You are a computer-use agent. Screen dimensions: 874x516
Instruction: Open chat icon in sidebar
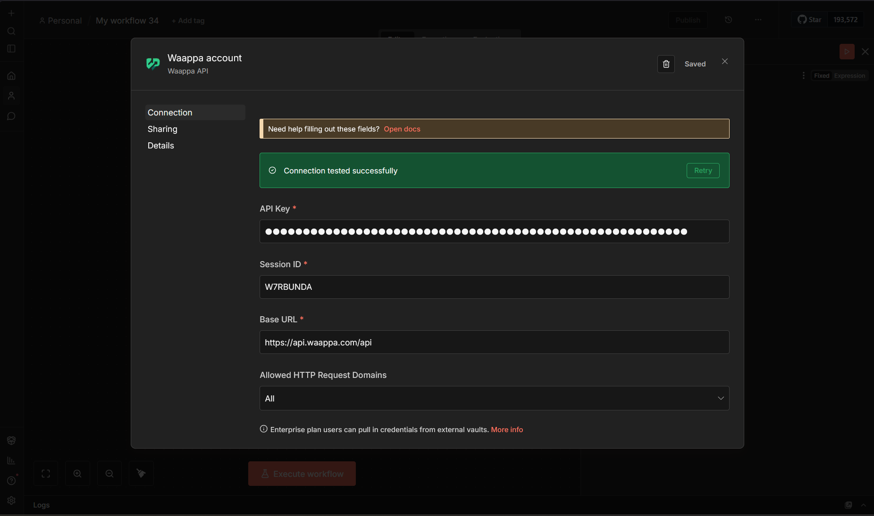(11, 116)
